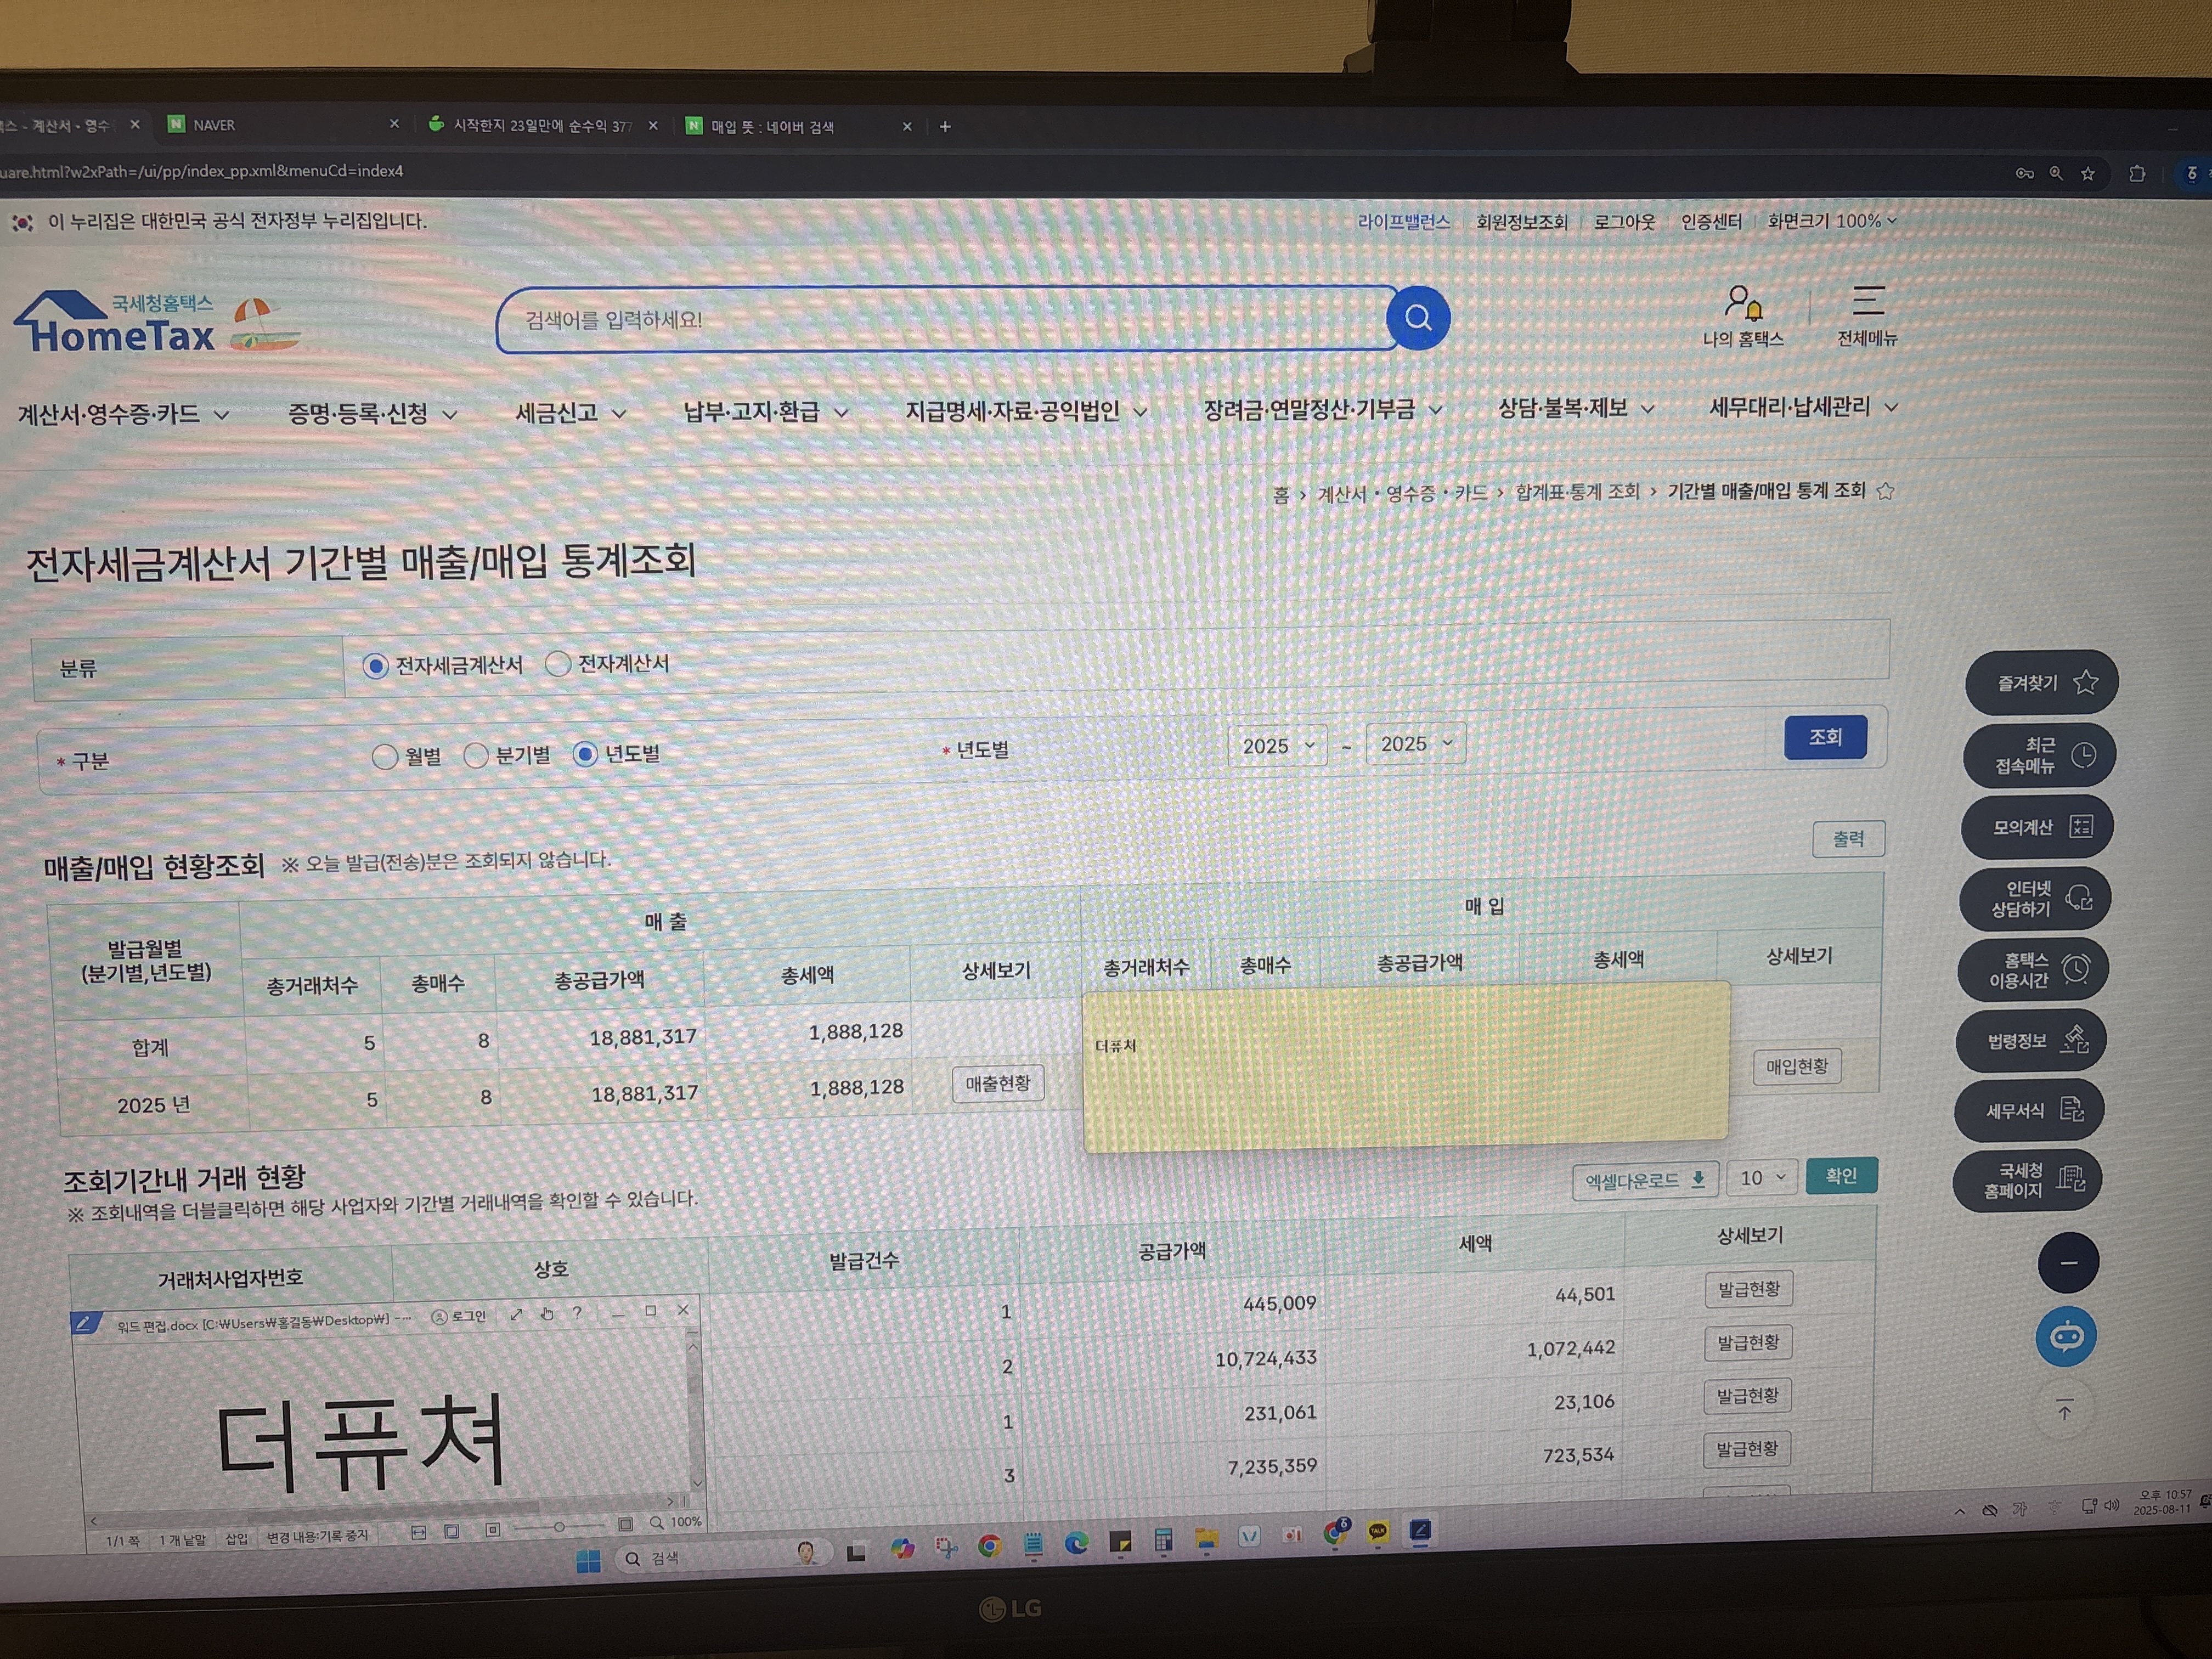Open start year 2025 dropdown
Image resolution: width=2212 pixels, height=1659 pixels.
tap(1278, 746)
